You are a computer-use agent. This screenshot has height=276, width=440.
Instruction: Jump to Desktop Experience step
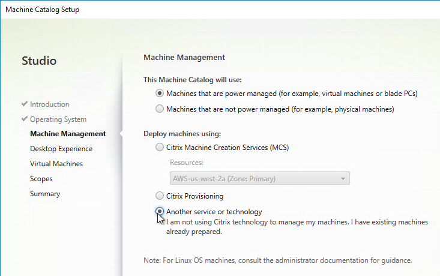pos(61,149)
